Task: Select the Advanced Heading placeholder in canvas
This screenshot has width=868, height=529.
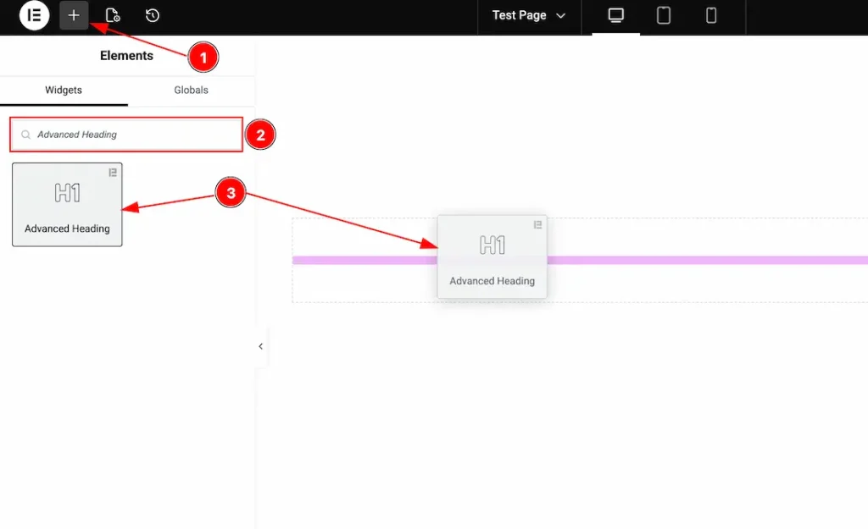Action: click(x=492, y=256)
